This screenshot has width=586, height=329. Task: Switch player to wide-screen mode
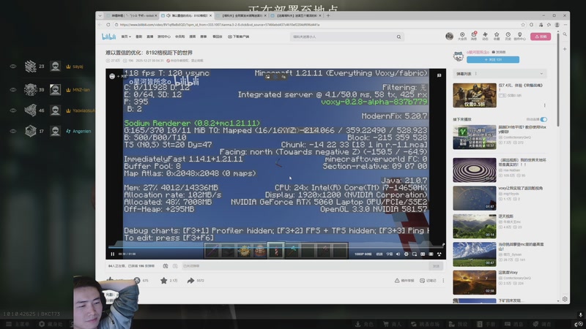tap(423, 254)
